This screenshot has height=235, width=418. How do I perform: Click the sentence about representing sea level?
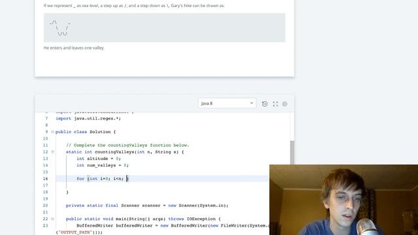coord(134,6)
